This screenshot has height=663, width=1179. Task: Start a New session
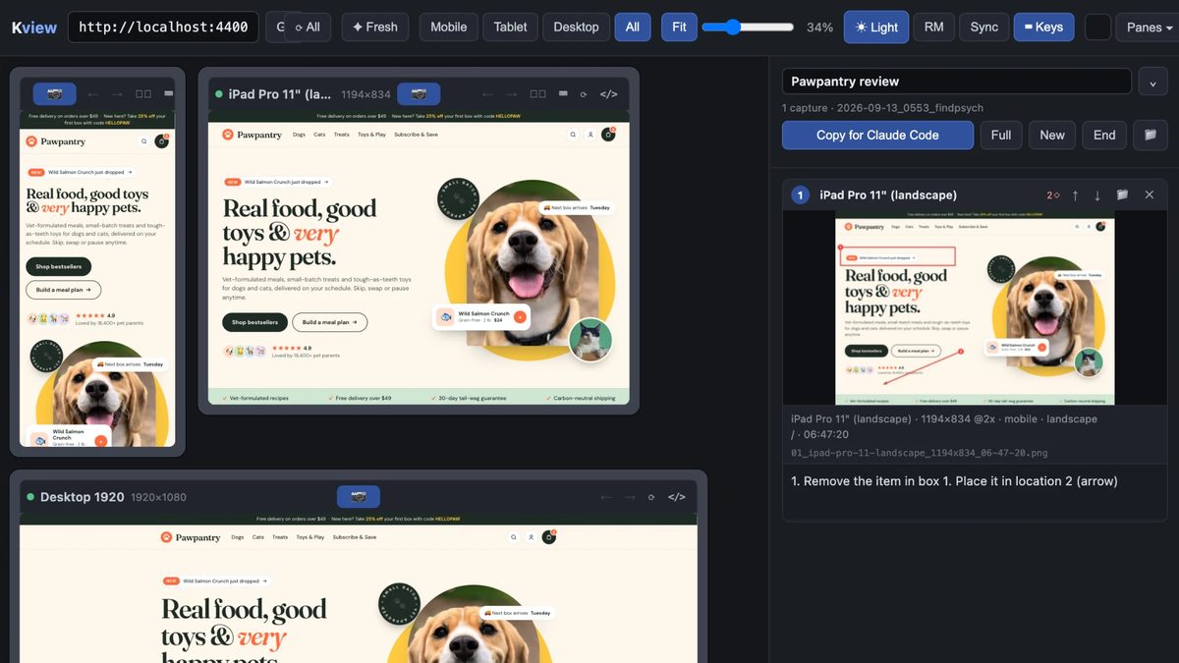click(1052, 135)
